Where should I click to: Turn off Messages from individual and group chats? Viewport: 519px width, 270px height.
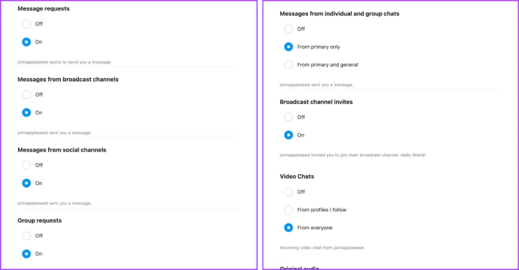(x=289, y=28)
